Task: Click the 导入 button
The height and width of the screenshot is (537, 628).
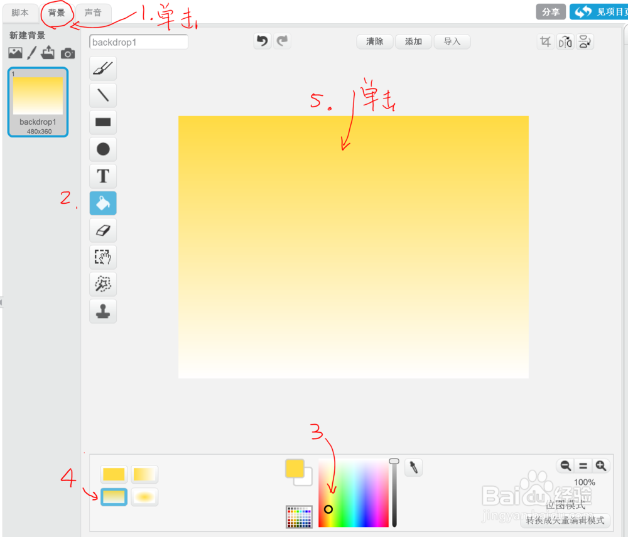Action: tap(452, 41)
